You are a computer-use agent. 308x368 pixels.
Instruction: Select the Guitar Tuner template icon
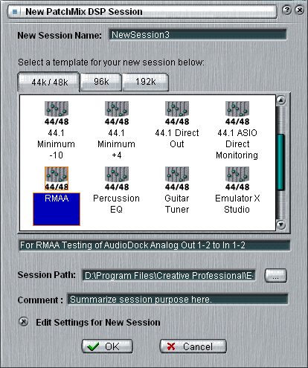pos(177,178)
